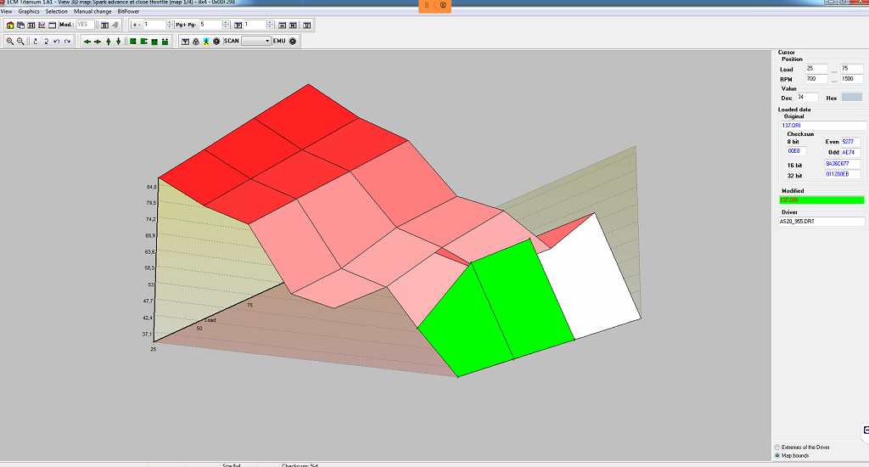The image size is (869, 467).
Task: Decrease the +/- step value spinner
Action: tap(170, 26)
